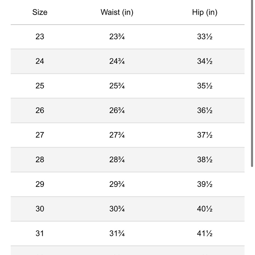The image size is (255, 255).
Task: Click waist value 23¾
Action: (117, 36)
